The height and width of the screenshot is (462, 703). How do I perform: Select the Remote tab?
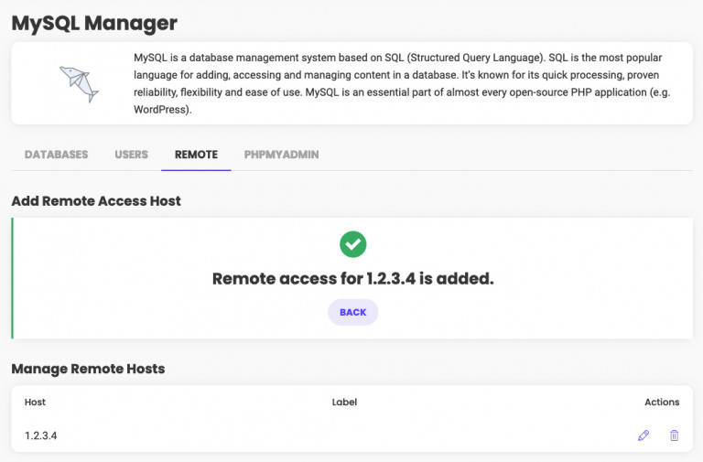pyautogui.click(x=197, y=155)
